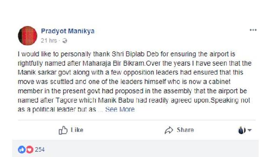273x157 pixels.
Task: Click the blue like reaction icon
Action: click(x=22, y=150)
